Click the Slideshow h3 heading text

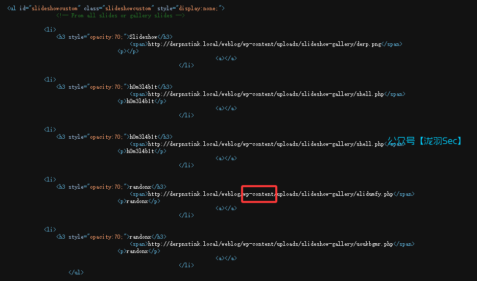[143, 37]
